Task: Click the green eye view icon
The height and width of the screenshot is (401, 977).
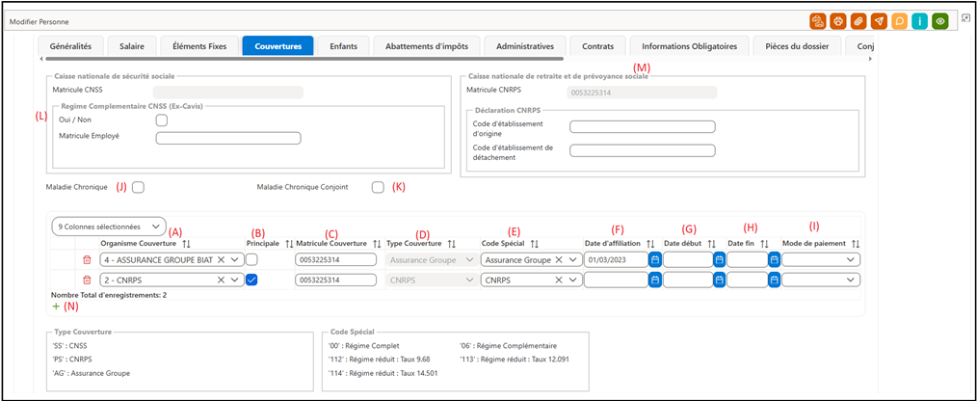Action: point(940,21)
